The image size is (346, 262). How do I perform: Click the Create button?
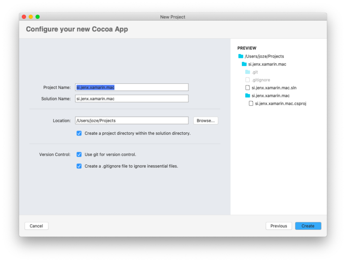308,226
